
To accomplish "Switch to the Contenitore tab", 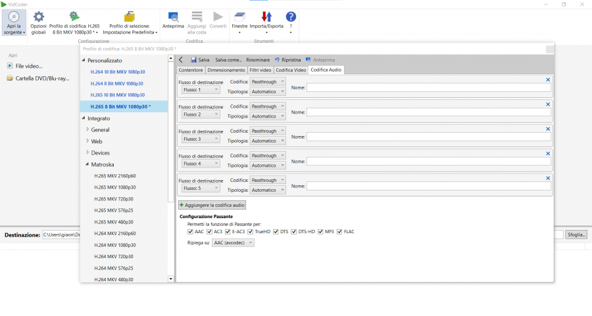I will (x=191, y=70).
